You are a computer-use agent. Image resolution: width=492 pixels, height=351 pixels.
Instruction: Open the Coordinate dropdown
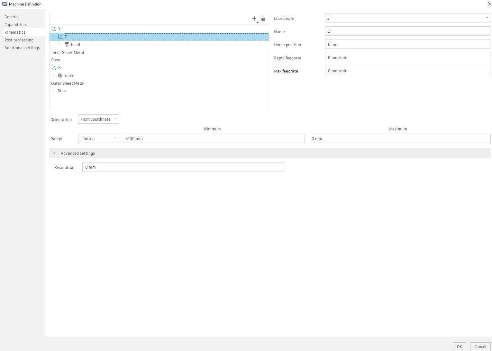[407, 18]
